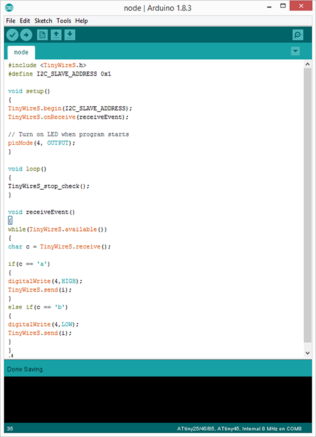Click the line number 35 in status bar
This screenshot has width=316, height=437.
(10, 429)
